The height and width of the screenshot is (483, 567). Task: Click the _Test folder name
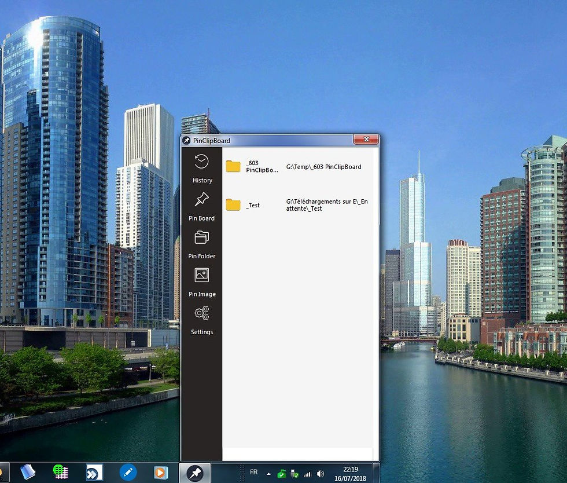coord(253,205)
